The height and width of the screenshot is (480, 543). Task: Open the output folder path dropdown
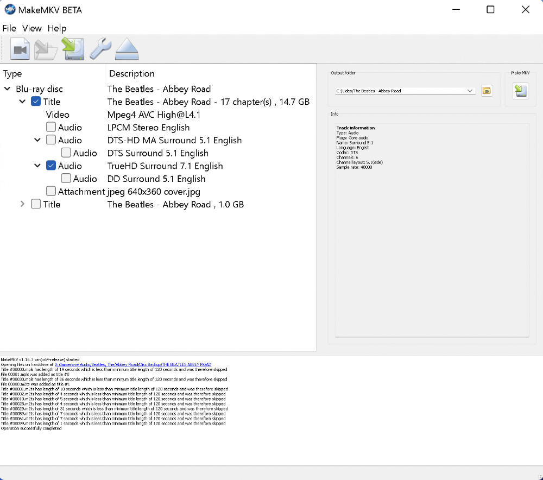coord(470,91)
